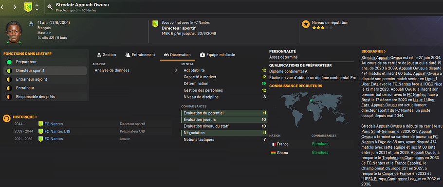
Task: Click the scout knowledge world map
Action: click(x=311, y=109)
